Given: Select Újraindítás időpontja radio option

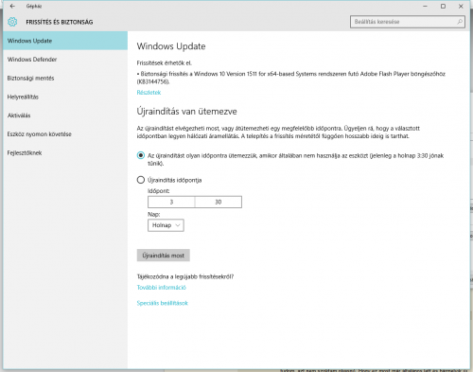Looking at the screenshot, I should [x=141, y=180].
